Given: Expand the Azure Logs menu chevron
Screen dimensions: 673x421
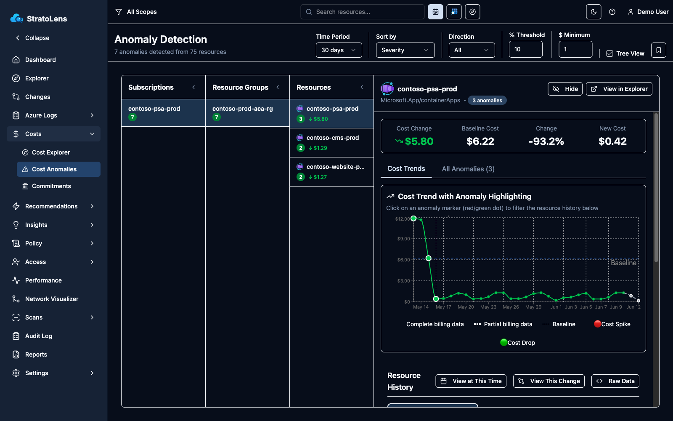Looking at the screenshot, I should (92, 115).
